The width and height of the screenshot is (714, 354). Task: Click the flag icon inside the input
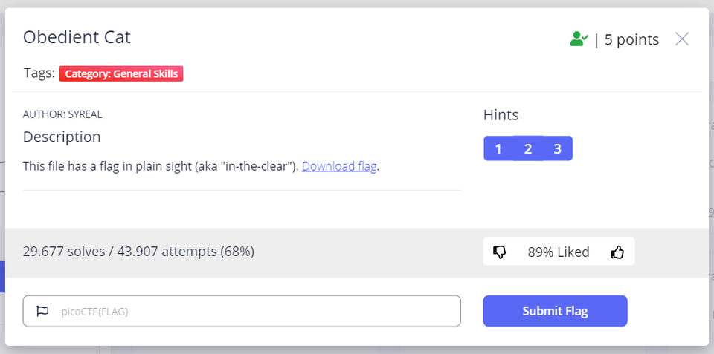pos(42,311)
